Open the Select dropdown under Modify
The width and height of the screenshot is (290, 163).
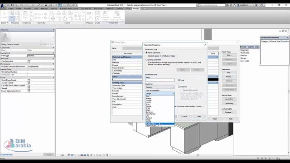point(5,23)
